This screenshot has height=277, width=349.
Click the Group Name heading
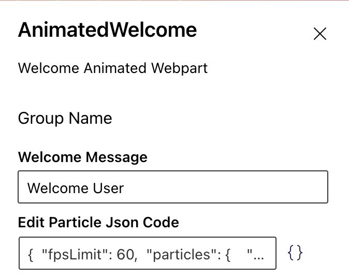click(x=65, y=118)
